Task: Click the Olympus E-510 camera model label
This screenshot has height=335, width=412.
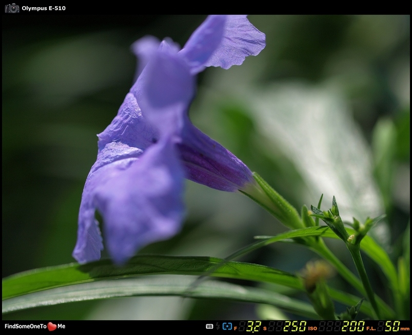Action: (44, 8)
